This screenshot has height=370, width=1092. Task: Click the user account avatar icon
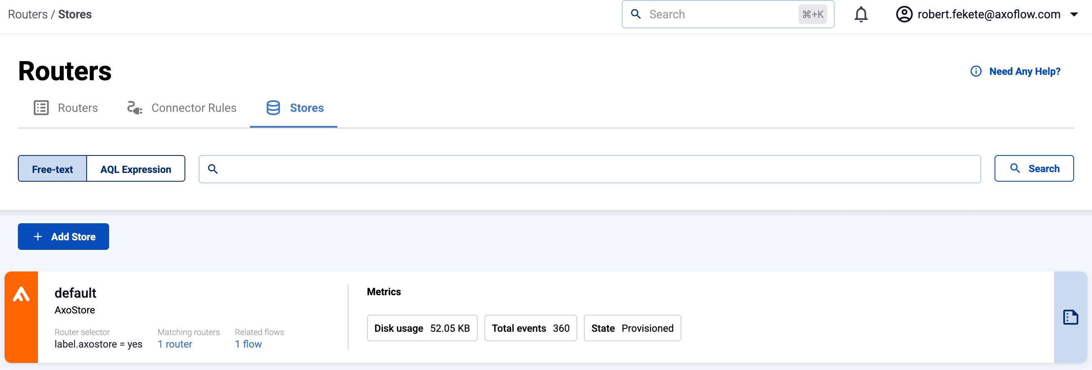904,15
